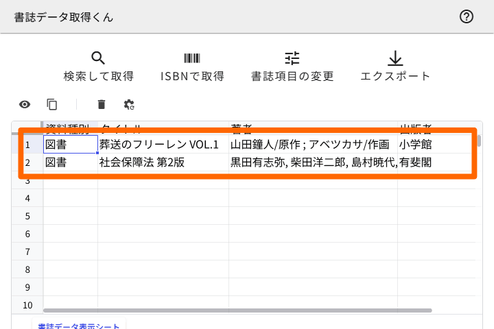
Task: Open bibliographic item settings sliders icon
Action: click(x=292, y=58)
